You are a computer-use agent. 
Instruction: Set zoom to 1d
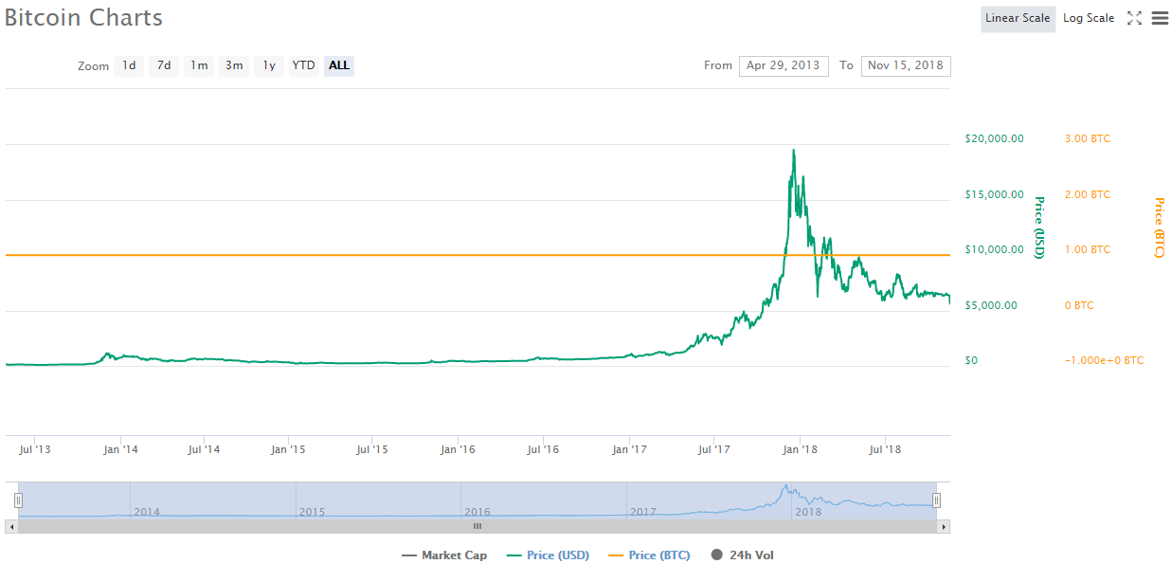pos(129,65)
